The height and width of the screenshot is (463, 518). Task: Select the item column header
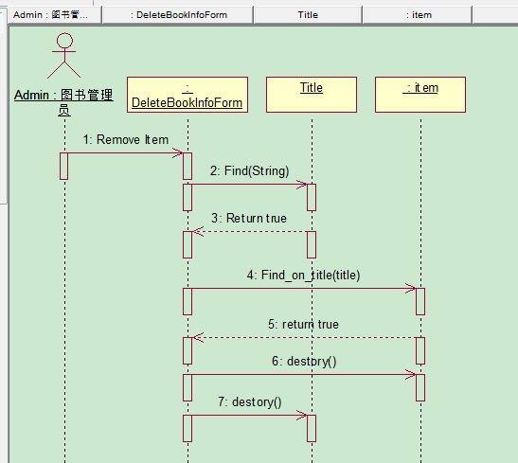(418, 15)
